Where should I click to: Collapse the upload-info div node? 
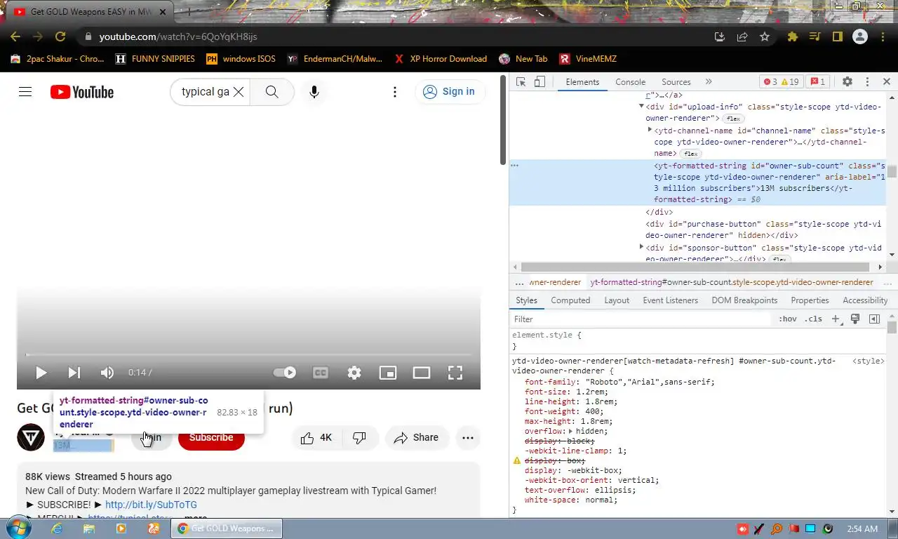click(x=641, y=107)
